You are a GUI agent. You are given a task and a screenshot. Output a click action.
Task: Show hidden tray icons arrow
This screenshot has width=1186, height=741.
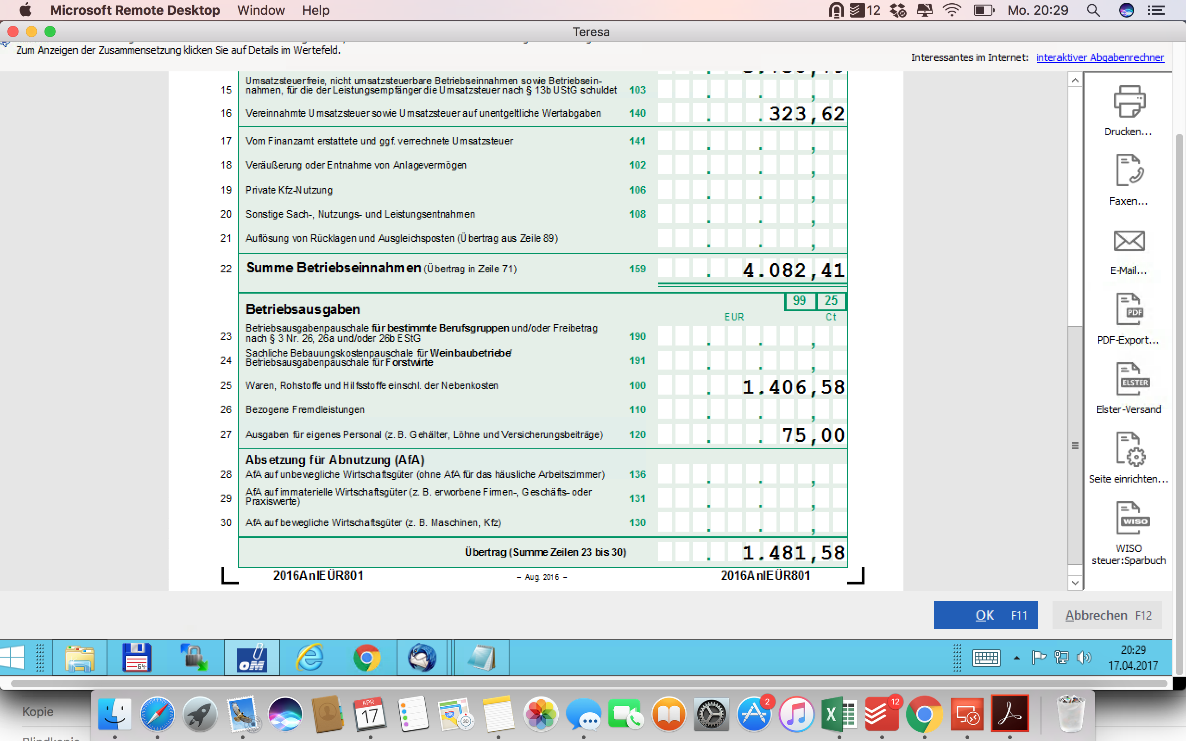tap(1017, 658)
